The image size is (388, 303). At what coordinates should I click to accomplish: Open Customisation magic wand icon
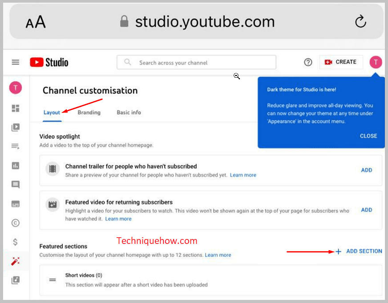click(15, 261)
